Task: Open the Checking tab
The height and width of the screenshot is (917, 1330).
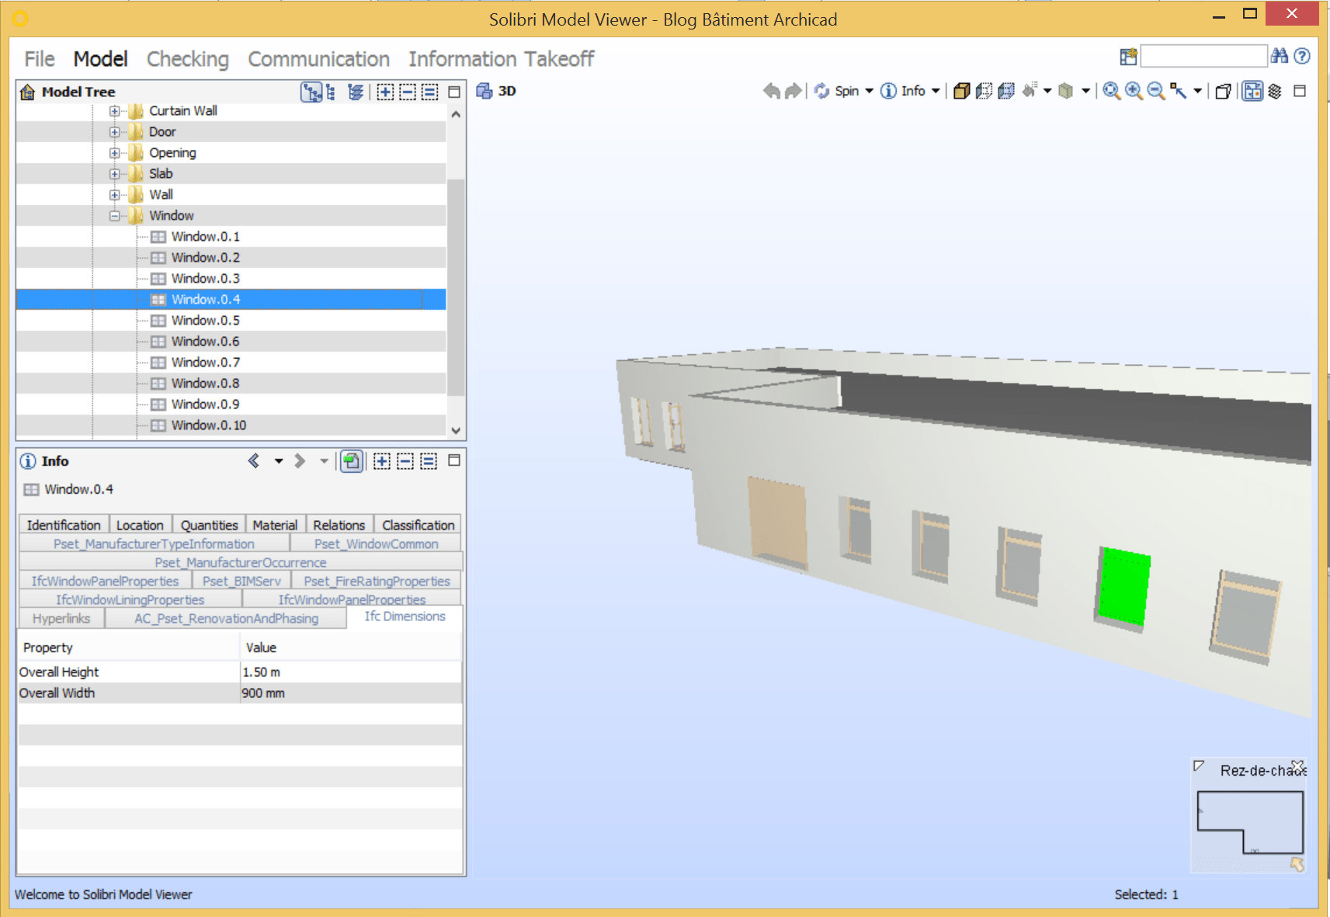Action: pos(188,59)
